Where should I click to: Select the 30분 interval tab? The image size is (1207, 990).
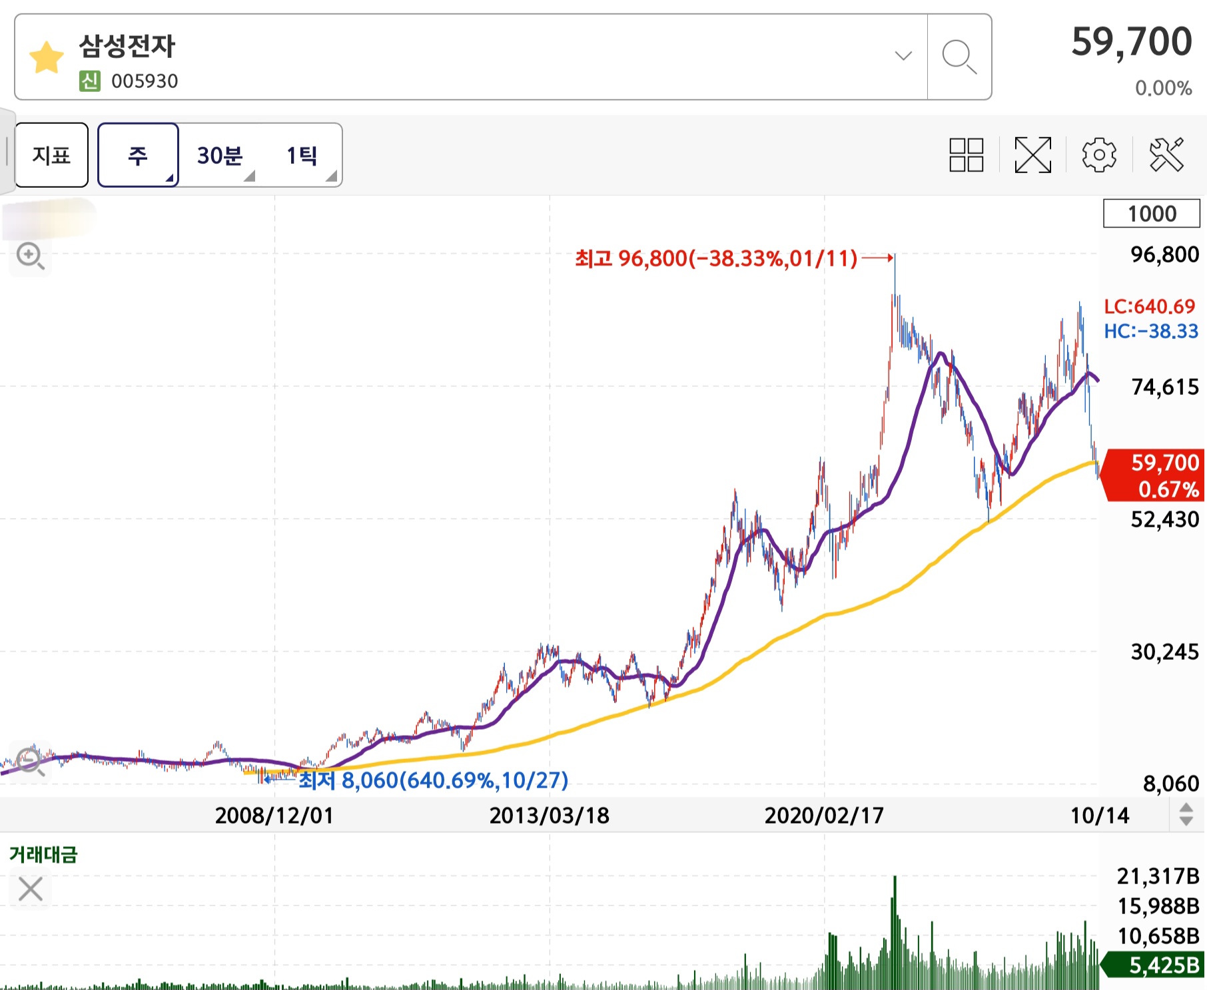pos(220,155)
